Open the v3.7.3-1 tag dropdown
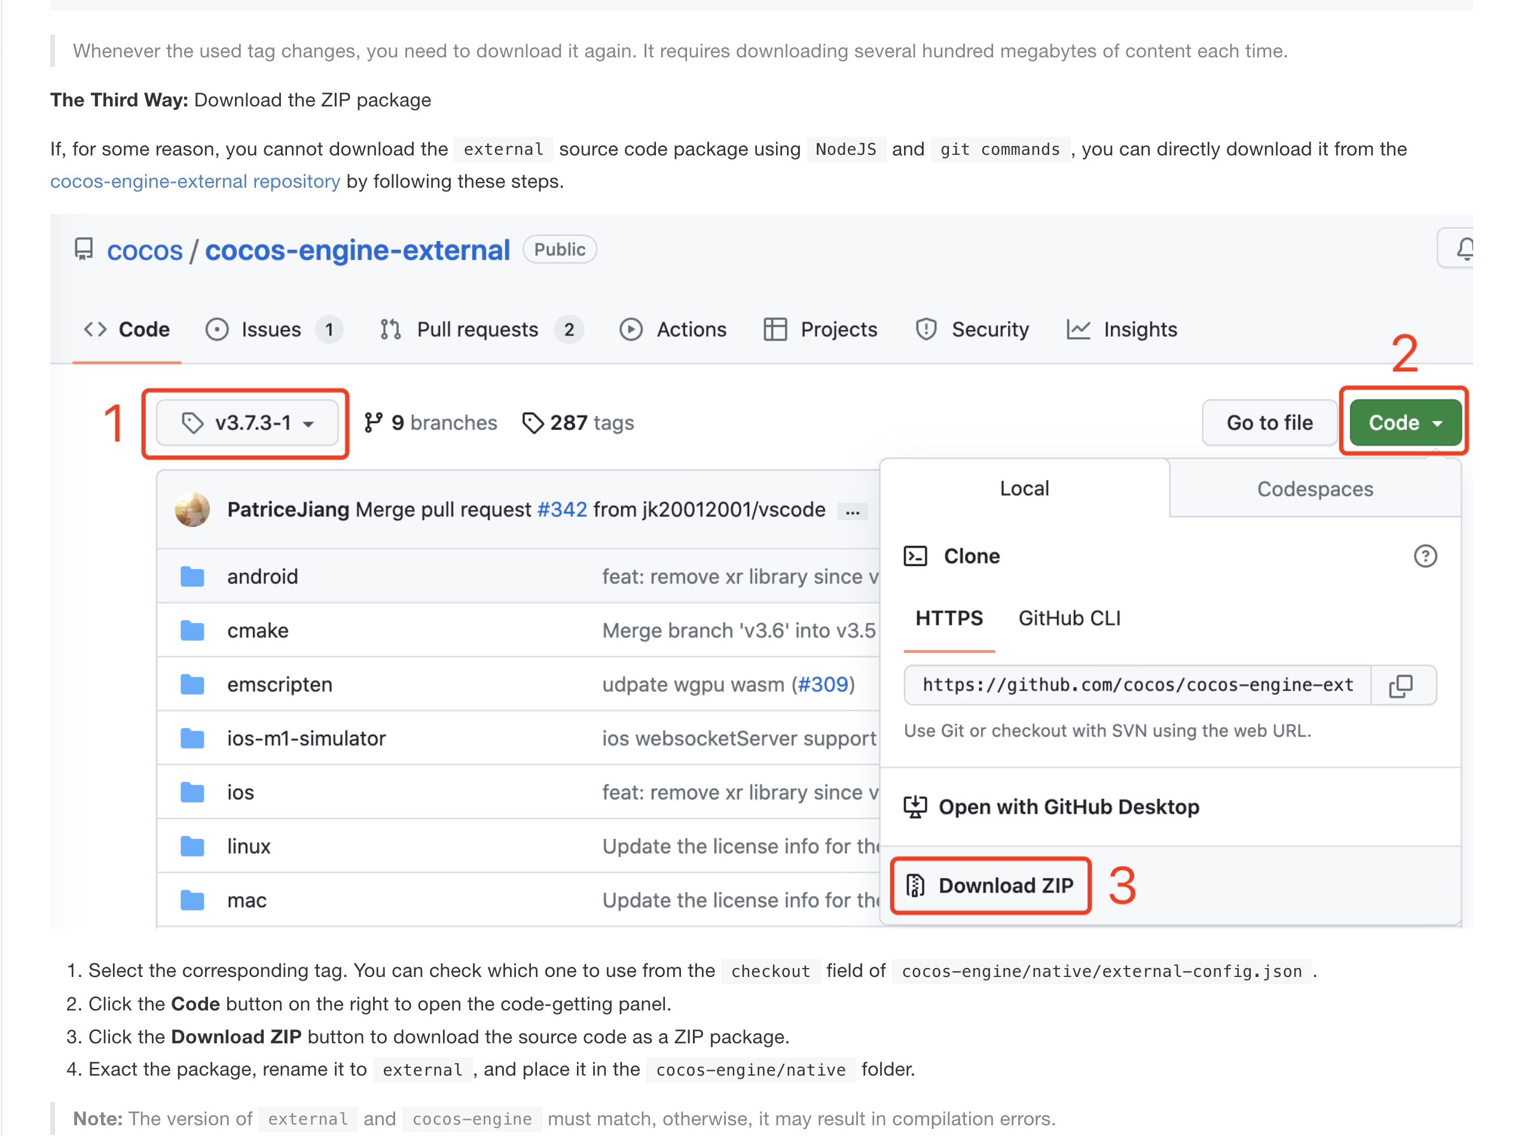The image size is (1515, 1136). pos(248,423)
